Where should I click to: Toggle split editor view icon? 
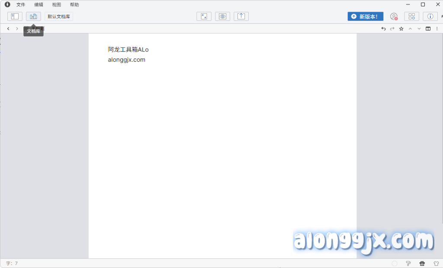428,29
